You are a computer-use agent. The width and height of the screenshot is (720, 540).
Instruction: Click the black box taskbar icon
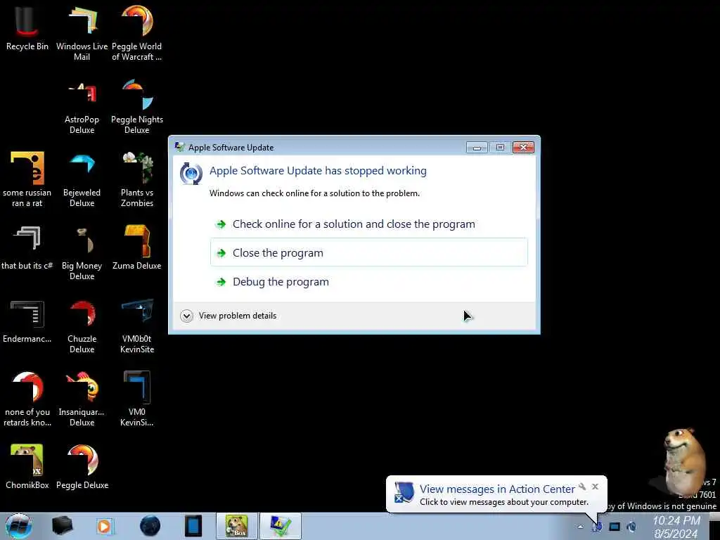[x=62, y=526]
